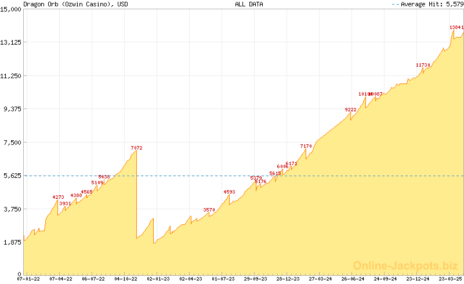
Task: Select the 4273 hit marker
Action: click(x=58, y=197)
